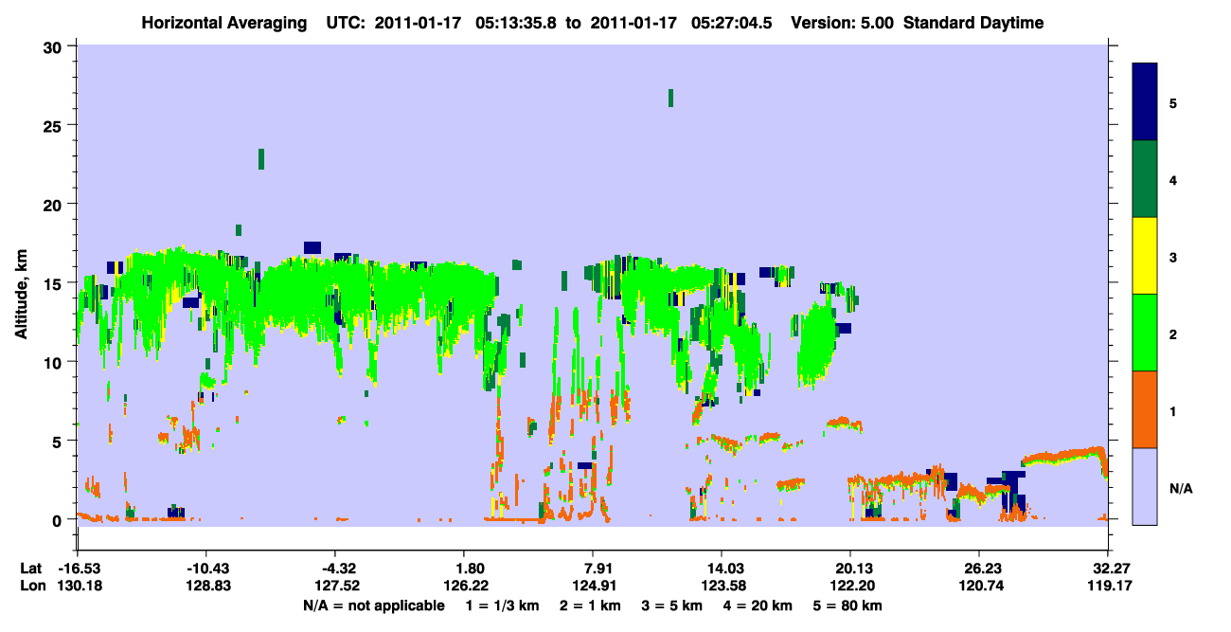This screenshot has width=1231, height=632.
Task: Click longitude value '124.91'
Action: (594, 587)
